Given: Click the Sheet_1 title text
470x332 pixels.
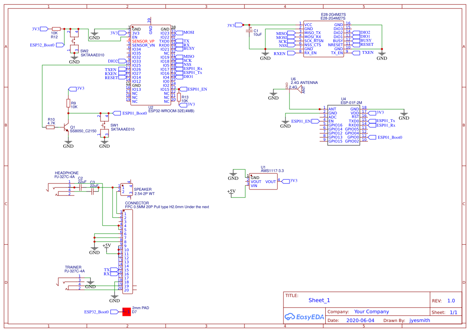Looking at the screenshot, I should click(319, 300).
